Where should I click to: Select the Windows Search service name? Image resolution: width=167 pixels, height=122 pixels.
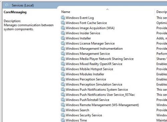point(77,110)
